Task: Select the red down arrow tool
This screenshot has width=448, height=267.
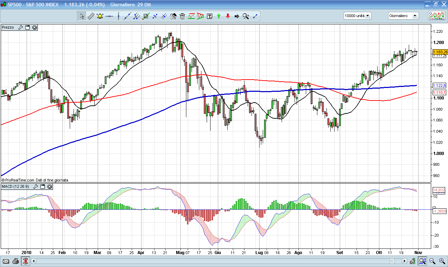Action: (x=228, y=16)
